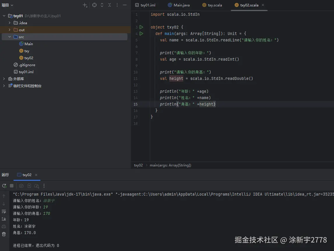The width and height of the screenshot is (334, 251).
Task: Open run toolbar more actions menu
Action: (44, 186)
